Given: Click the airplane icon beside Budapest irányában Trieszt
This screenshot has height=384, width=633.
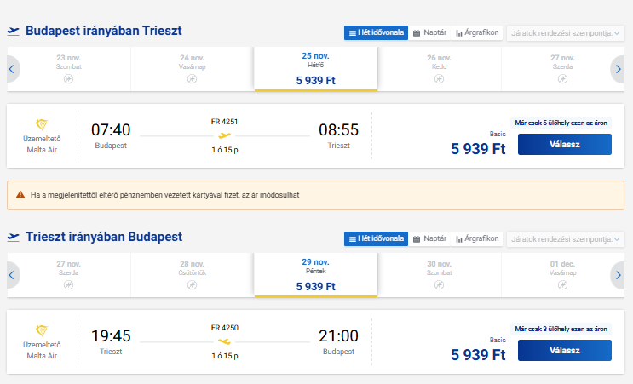Looking at the screenshot, I should [13, 32].
